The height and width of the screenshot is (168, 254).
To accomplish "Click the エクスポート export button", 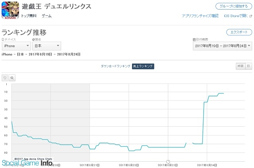I will tap(239, 32).
